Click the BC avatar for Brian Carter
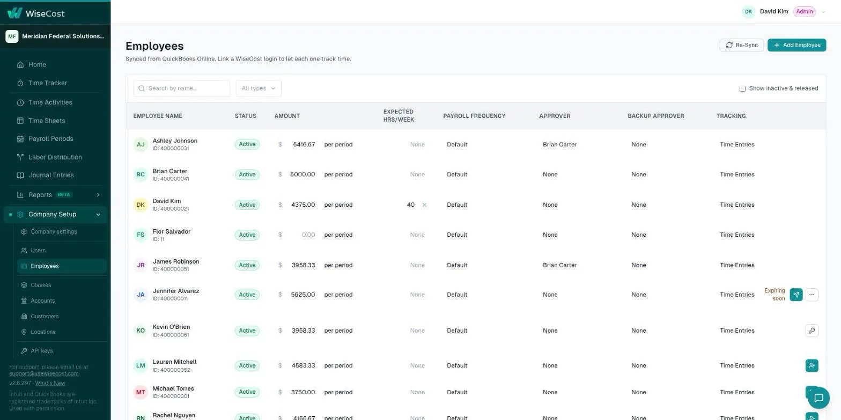 (141, 175)
